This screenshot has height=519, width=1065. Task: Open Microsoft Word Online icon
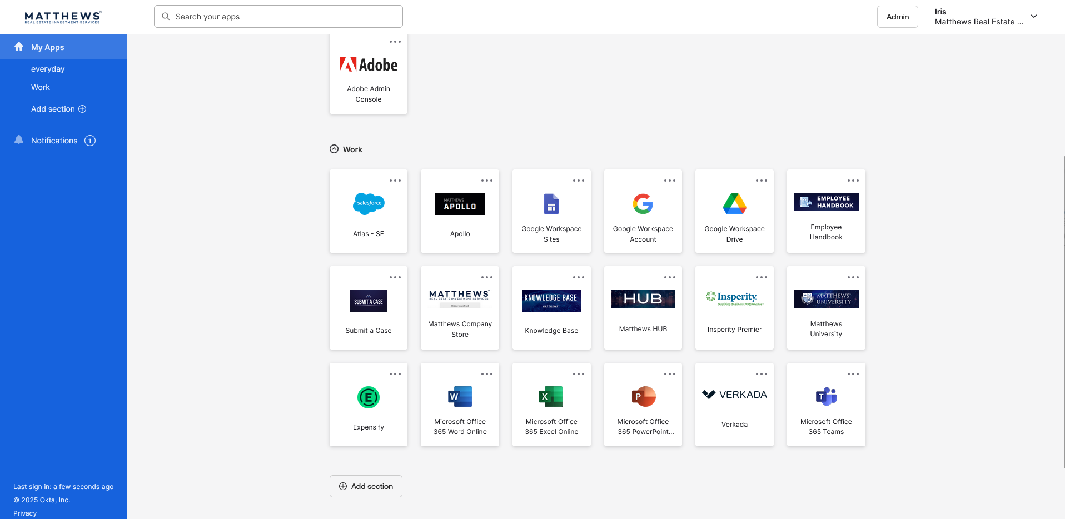click(460, 396)
